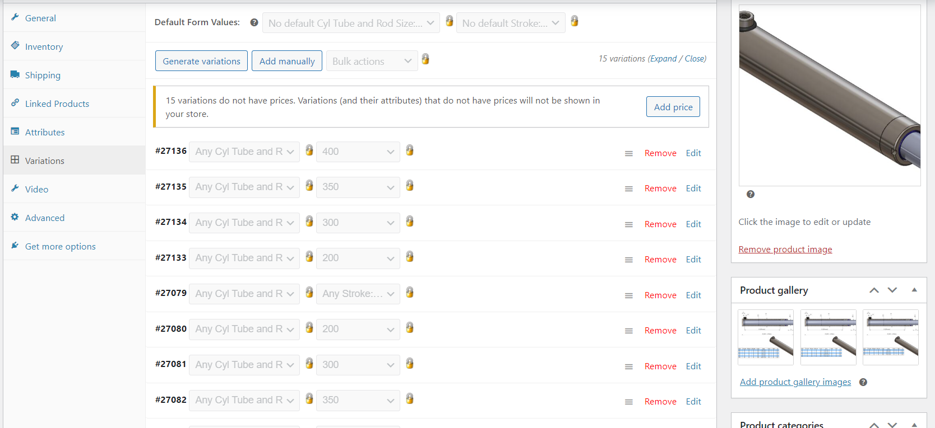Click lock icon after 300 in row #27081

coord(410,363)
